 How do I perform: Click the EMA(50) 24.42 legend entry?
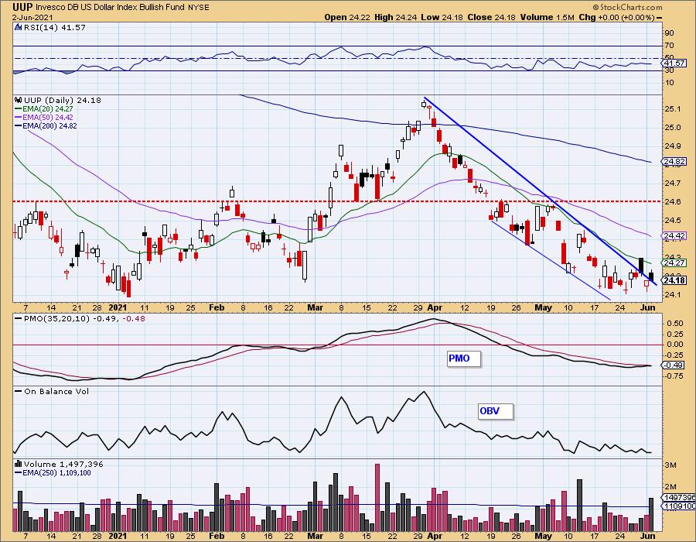43,117
